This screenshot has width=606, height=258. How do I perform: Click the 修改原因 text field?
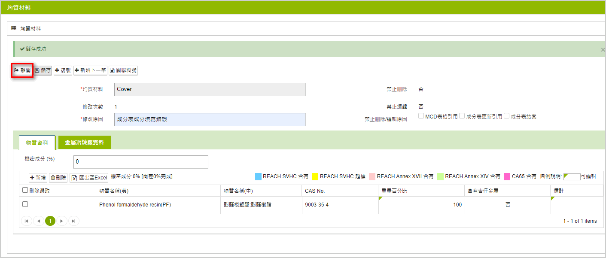210,119
